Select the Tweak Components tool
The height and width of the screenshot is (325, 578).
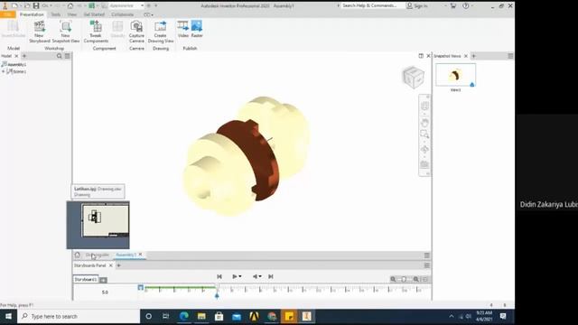[x=96, y=32]
